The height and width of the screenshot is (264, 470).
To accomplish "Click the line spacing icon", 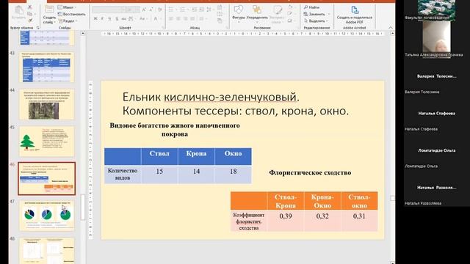I will pos(209,10).
